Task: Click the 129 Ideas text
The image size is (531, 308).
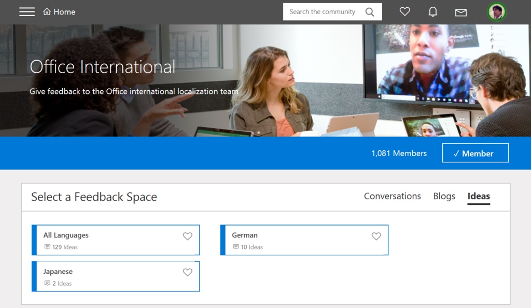Action: tap(65, 247)
